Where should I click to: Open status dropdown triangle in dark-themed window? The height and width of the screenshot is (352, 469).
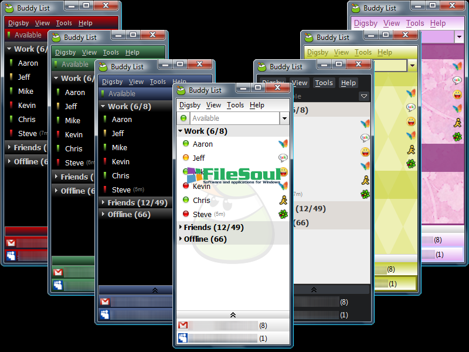[x=364, y=96]
